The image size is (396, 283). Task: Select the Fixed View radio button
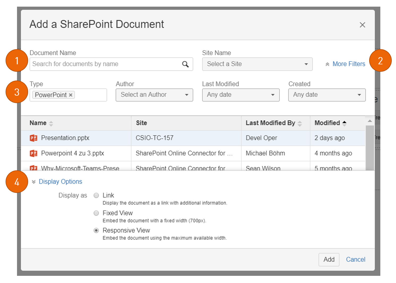[96, 213]
